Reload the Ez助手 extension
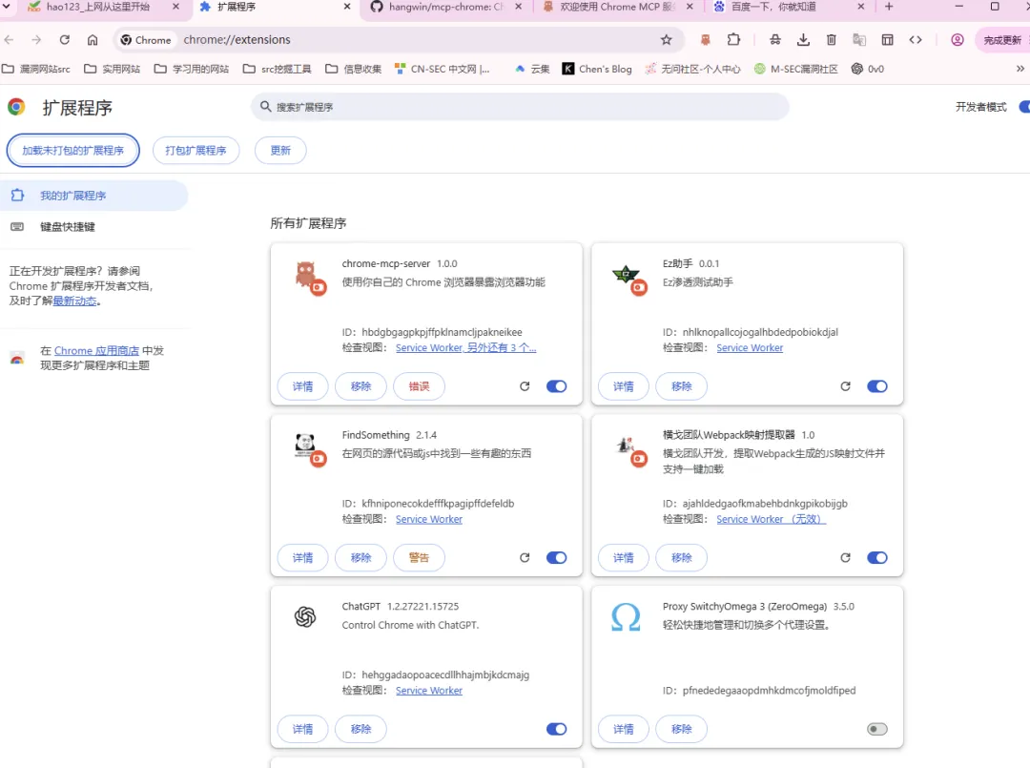The height and width of the screenshot is (768, 1030). (845, 386)
